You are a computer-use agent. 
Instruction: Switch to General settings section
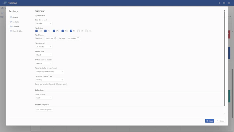coord(15,17)
